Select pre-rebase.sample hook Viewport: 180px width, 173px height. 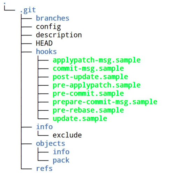coord(88,110)
